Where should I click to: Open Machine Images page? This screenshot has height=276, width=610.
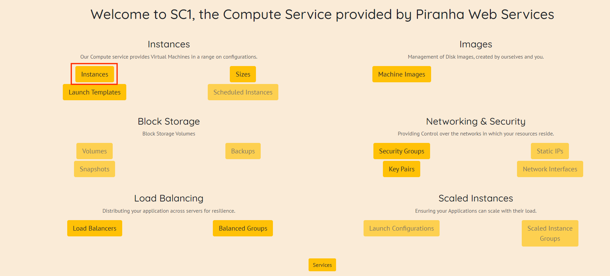click(x=401, y=74)
